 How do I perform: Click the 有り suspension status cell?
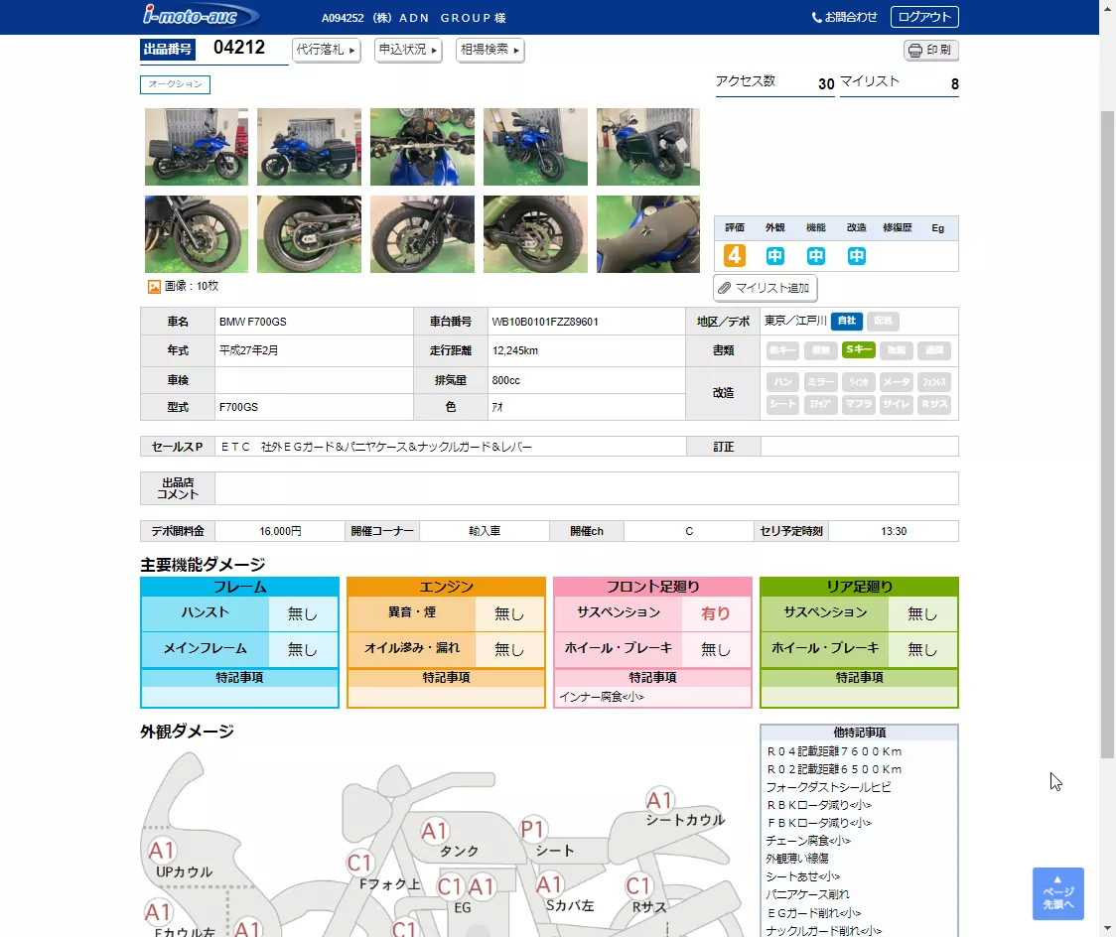[715, 613]
